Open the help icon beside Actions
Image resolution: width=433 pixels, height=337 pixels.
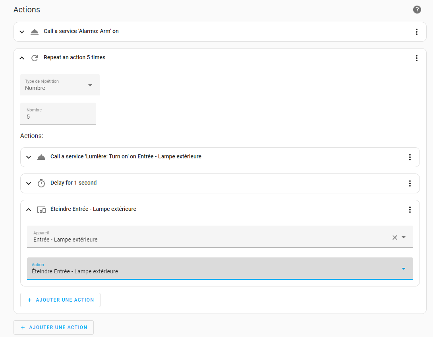[x=417, y=10]
